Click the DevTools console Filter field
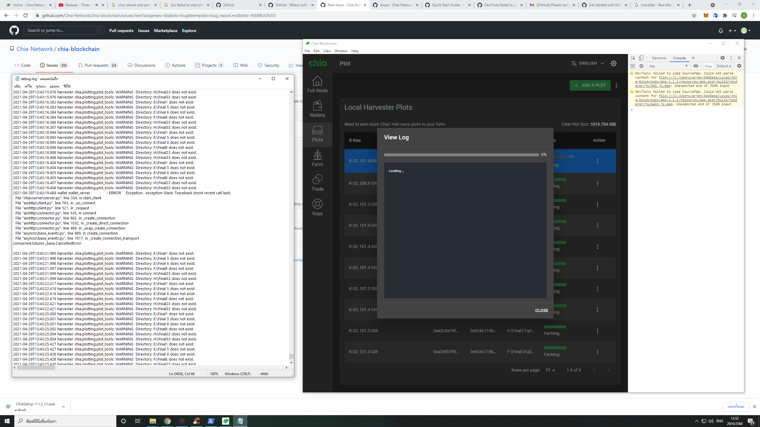Viewport: 760px width, 427px height. [x=708, y=66]
